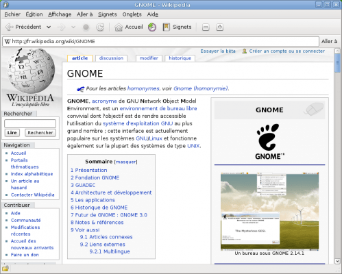Image resolution: width=342 pixels, height=274 pixels.
Task: Open the environnement de bureau libre link
Action: pos(158,108)
